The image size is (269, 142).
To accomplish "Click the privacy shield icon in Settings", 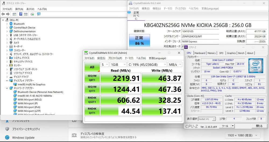I will coord(7,129).
